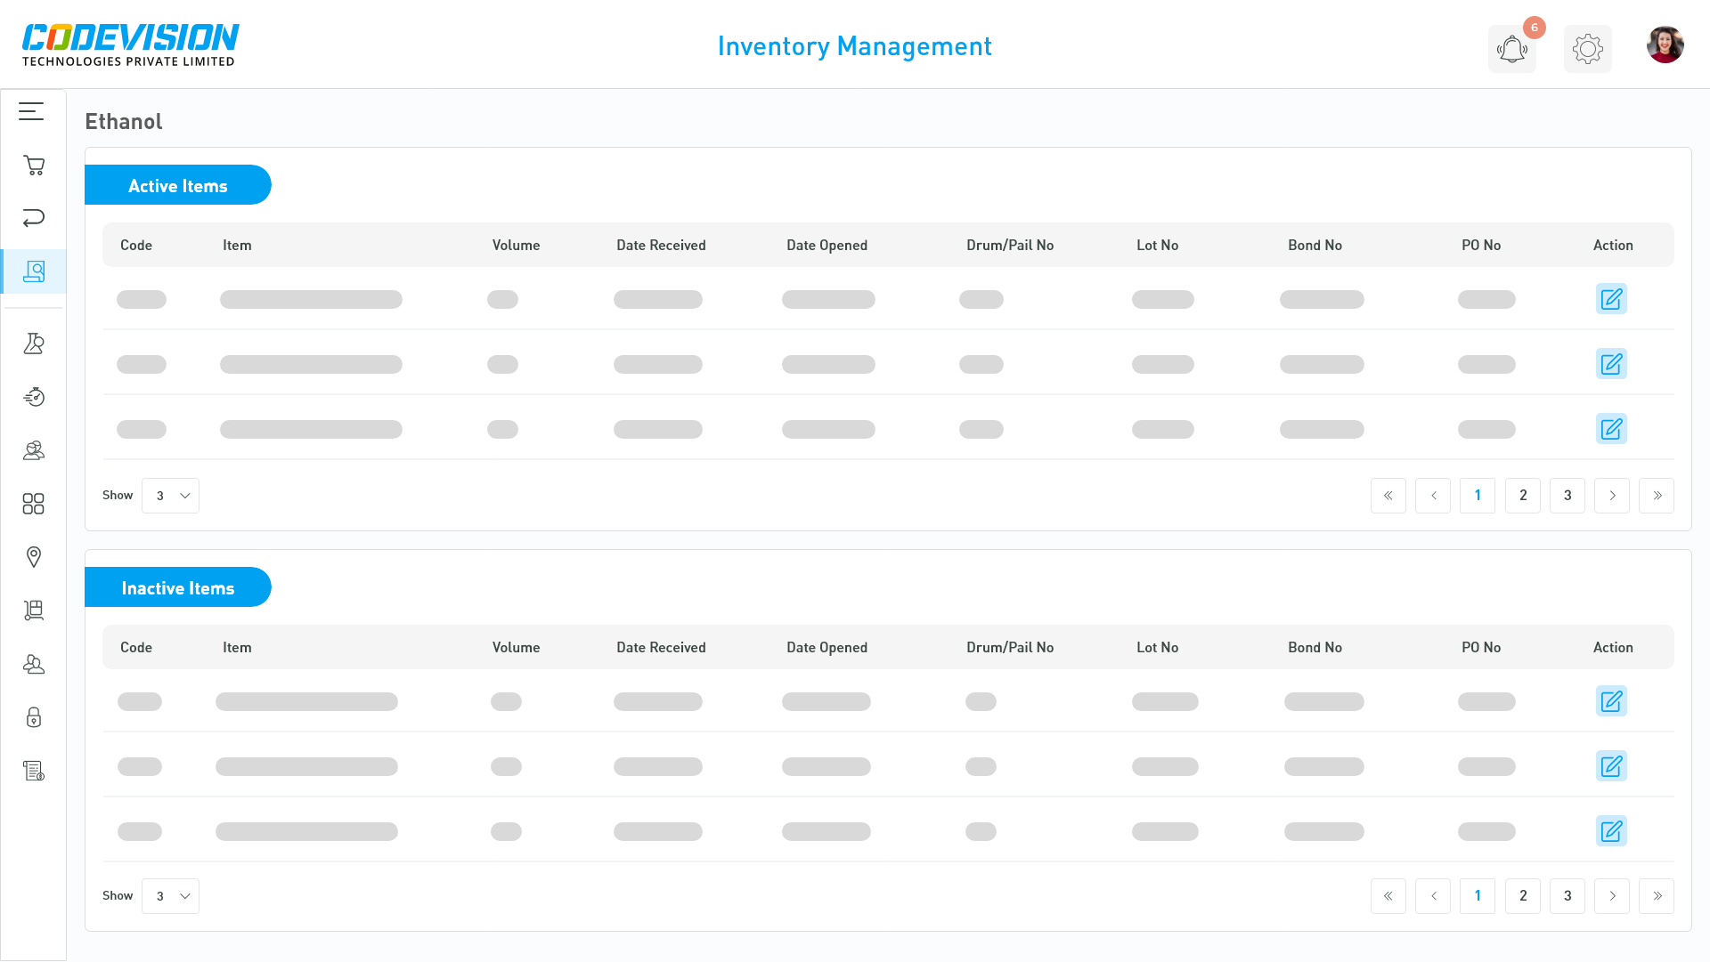The height and width of the screenshot is (962, 1710).
Task: Go to next page of Inactive Items
Action: click(1612, 896)
